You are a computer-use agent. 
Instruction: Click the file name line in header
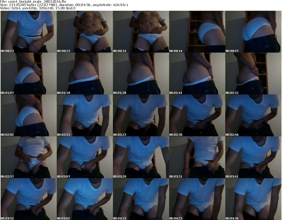[x=33, y=2]
